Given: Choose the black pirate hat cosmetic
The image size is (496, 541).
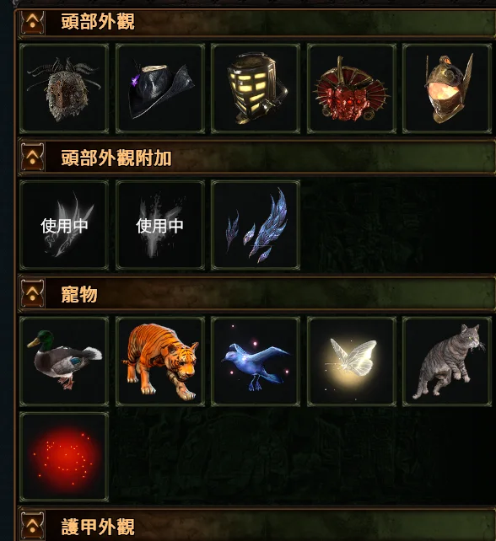Looking at the screenshot, I should [160, 88].
